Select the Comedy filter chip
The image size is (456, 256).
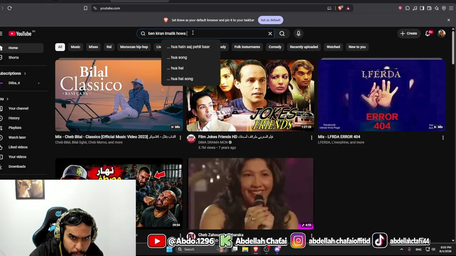(x=275, y=47)
